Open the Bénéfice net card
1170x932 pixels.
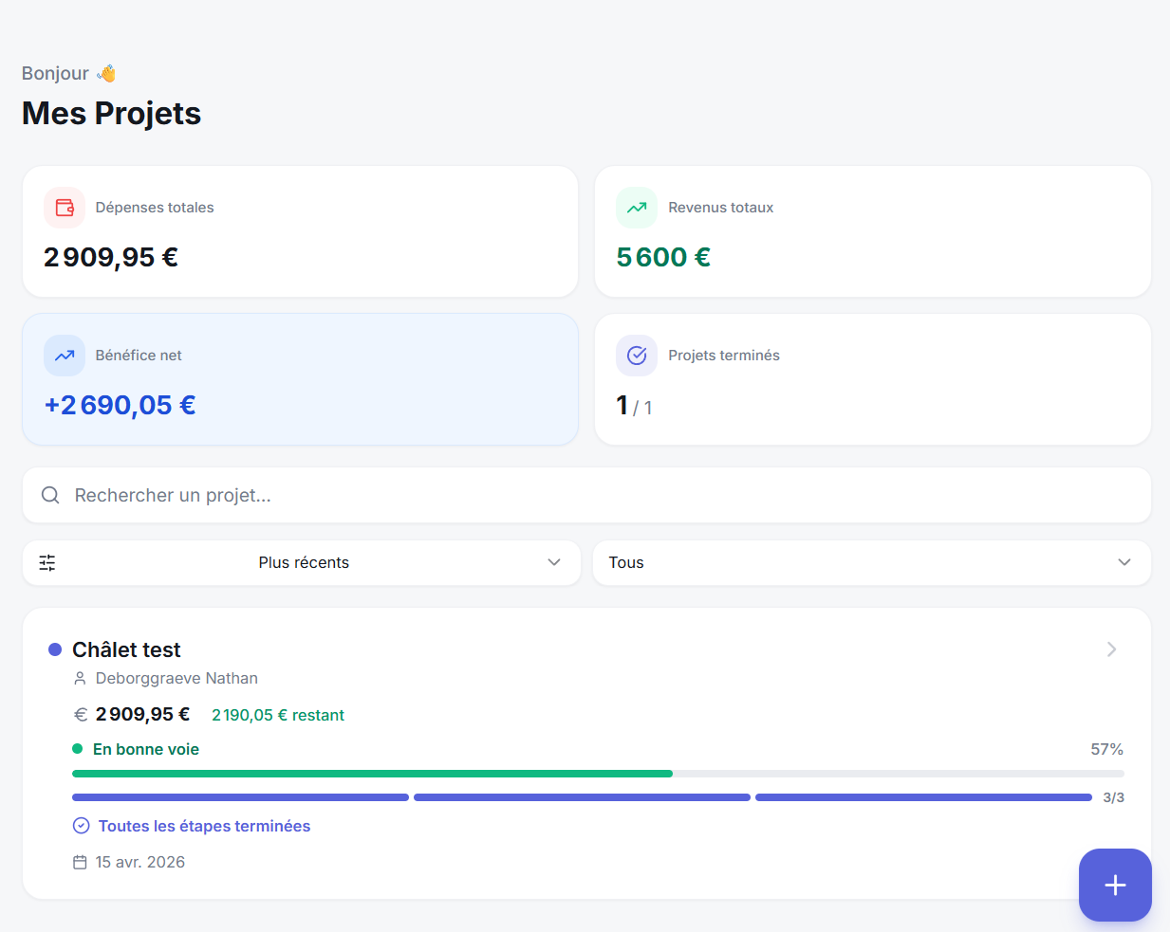click(x=300, y=379)
